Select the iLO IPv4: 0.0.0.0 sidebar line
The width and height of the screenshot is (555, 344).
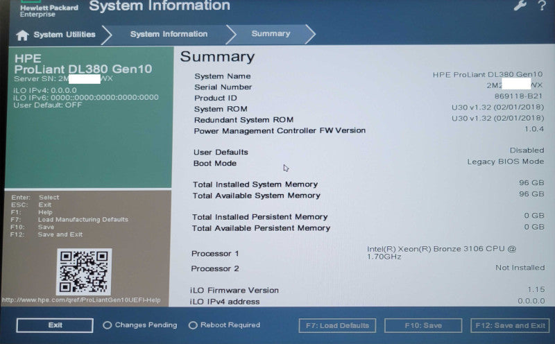(x=45, y=90)
